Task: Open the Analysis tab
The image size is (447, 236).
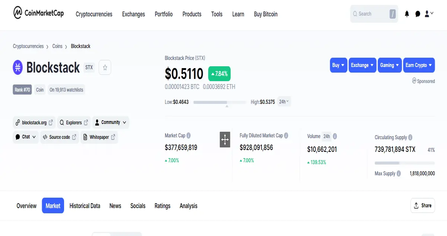Action: (x=188, y=206)
